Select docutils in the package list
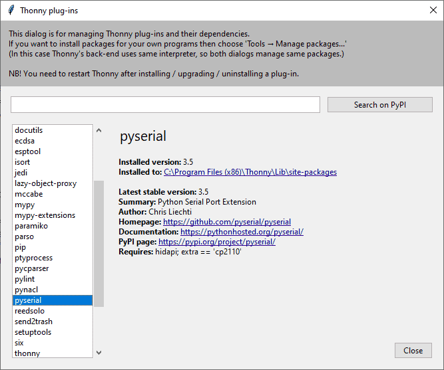The image size is (444, 370). (x=53, y=130)
